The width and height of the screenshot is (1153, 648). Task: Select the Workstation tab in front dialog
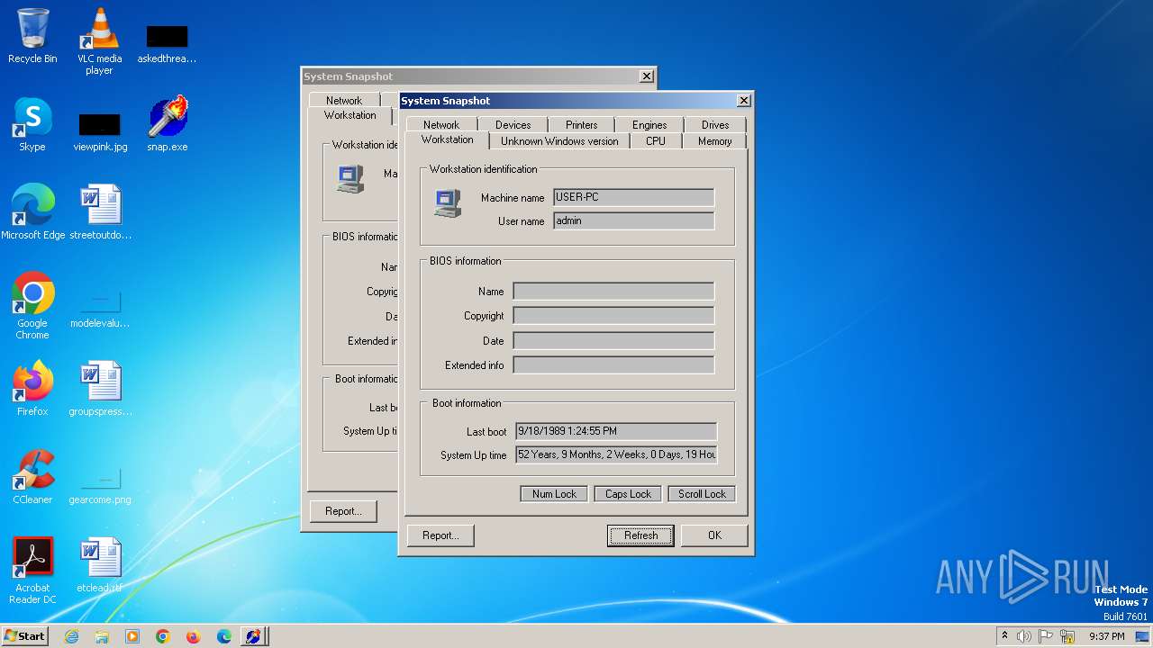[447, 140]
